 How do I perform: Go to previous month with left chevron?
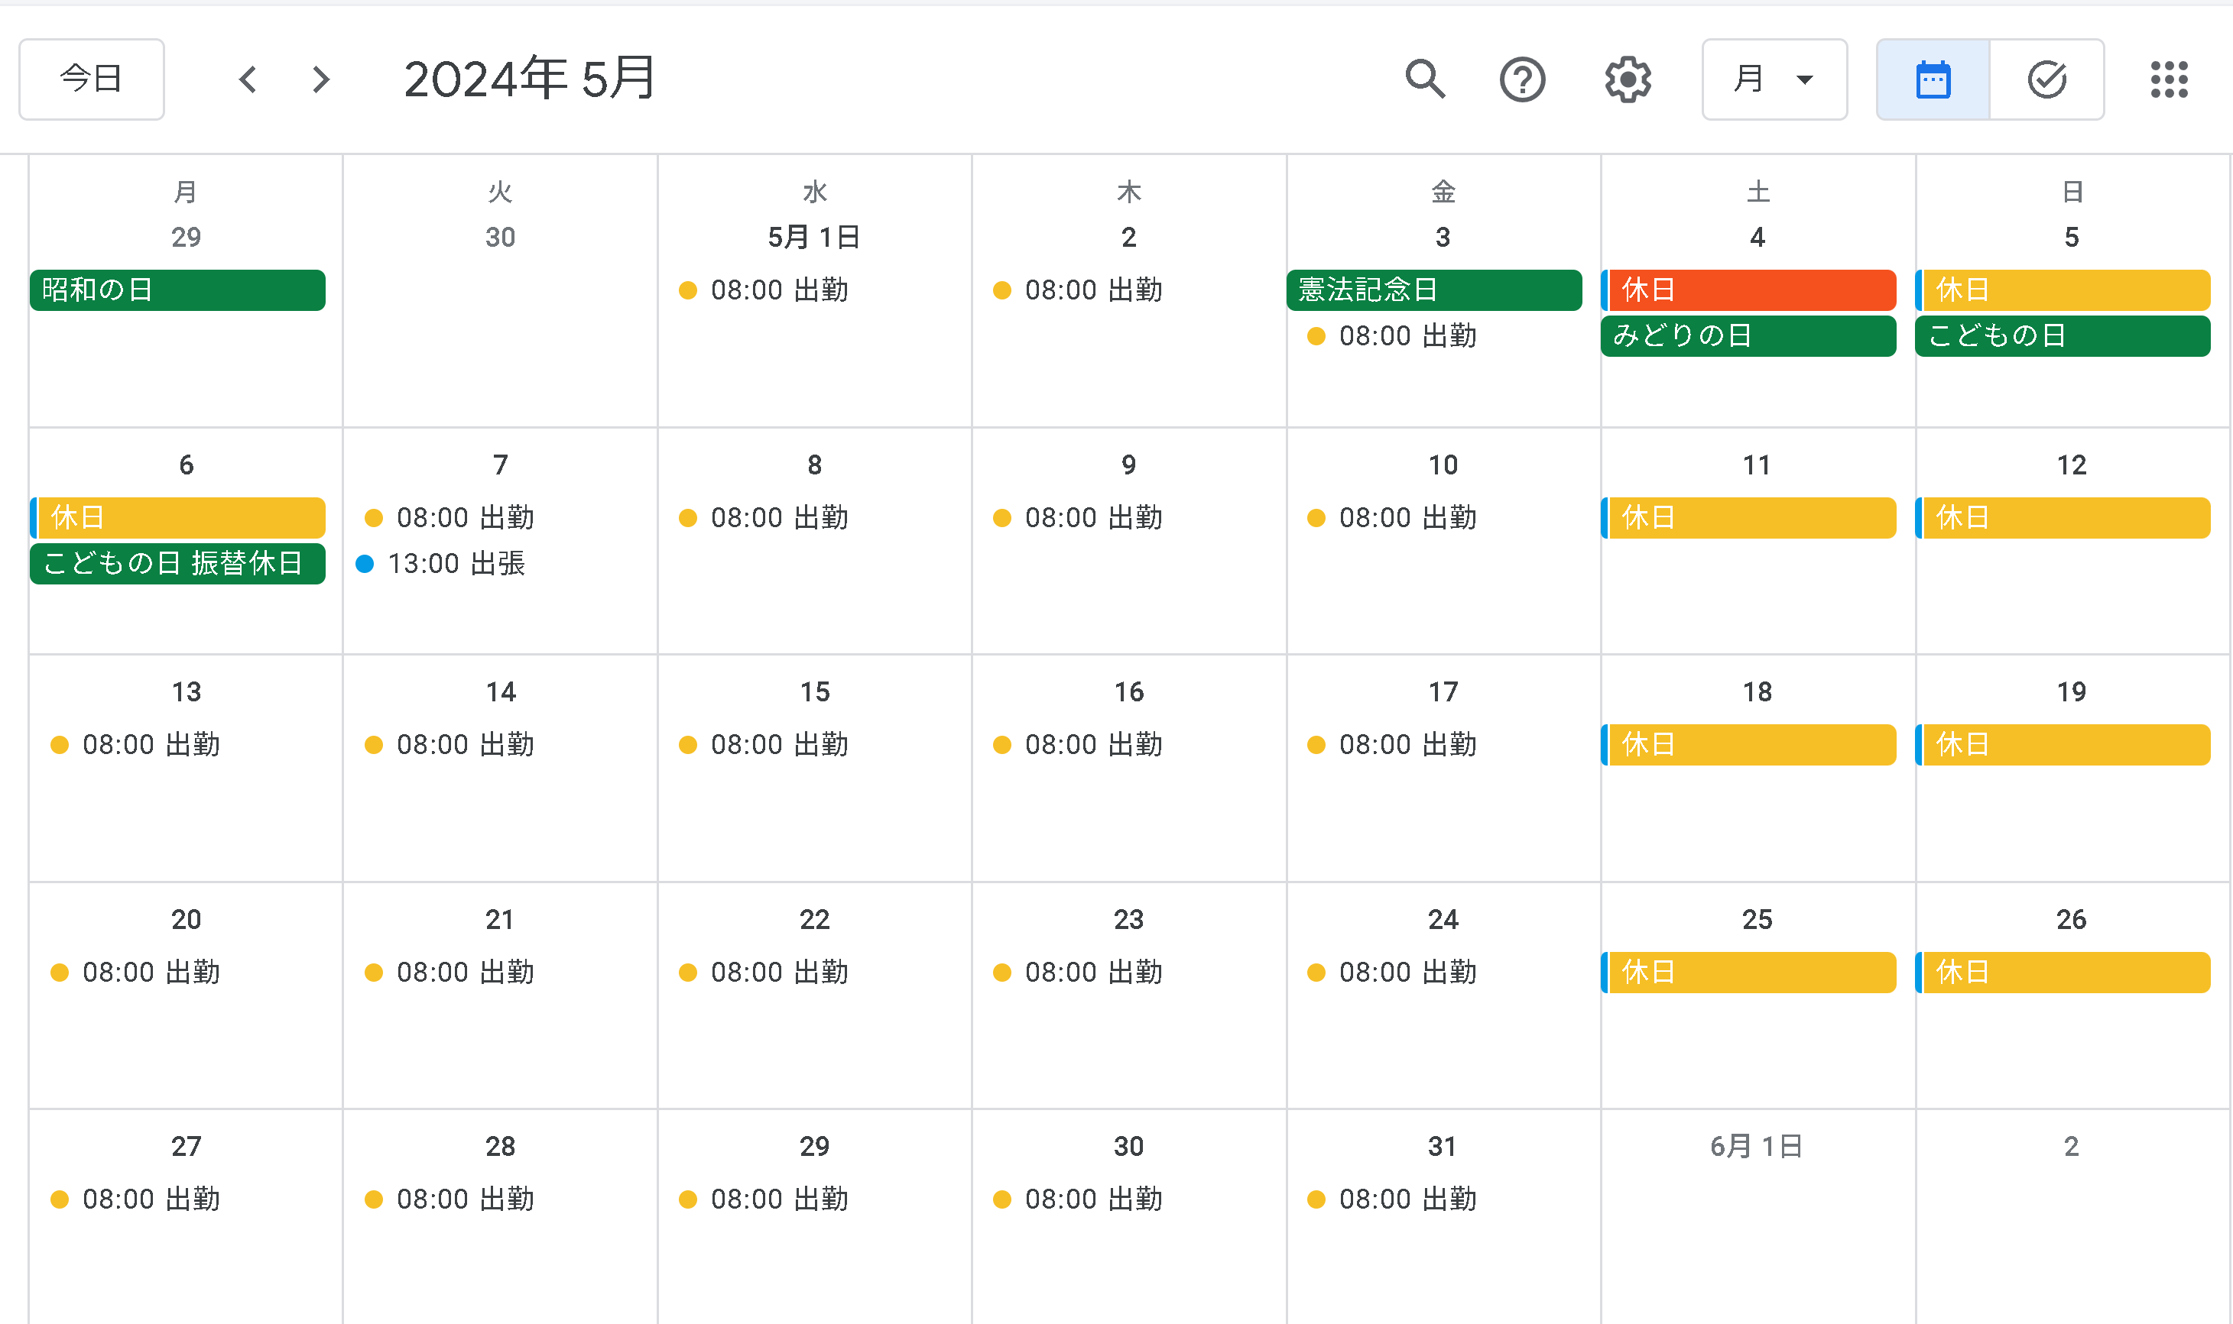pos(248,79)
